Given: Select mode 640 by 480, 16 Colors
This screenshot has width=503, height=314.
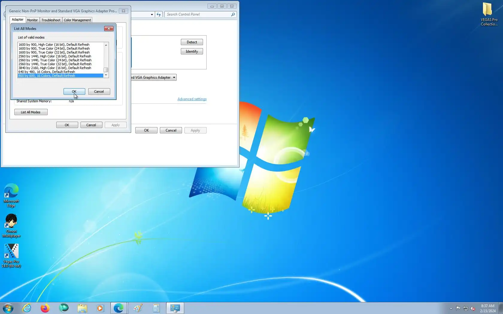Looking at the screenshot, I should (60, 72).
